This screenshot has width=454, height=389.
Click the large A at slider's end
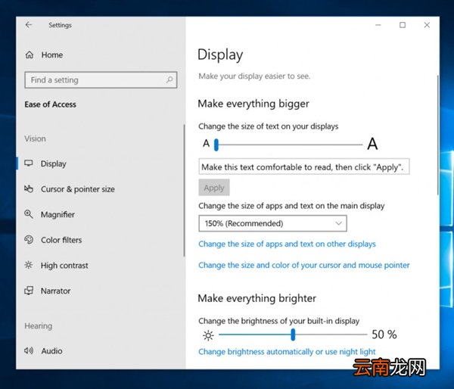tap(372, 144)
